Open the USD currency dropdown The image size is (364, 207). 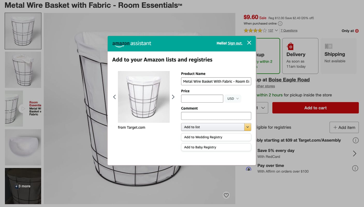coord(233,98)
